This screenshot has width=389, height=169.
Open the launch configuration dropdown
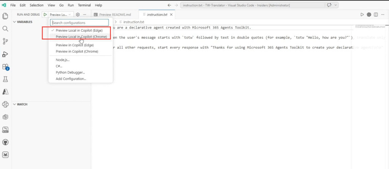click(x=60, y=15)
